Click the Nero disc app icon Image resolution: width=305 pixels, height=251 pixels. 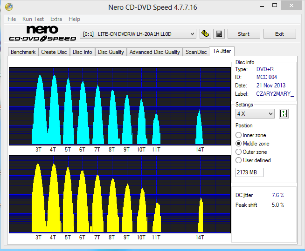pyautogui.click(x=9, y=7)
